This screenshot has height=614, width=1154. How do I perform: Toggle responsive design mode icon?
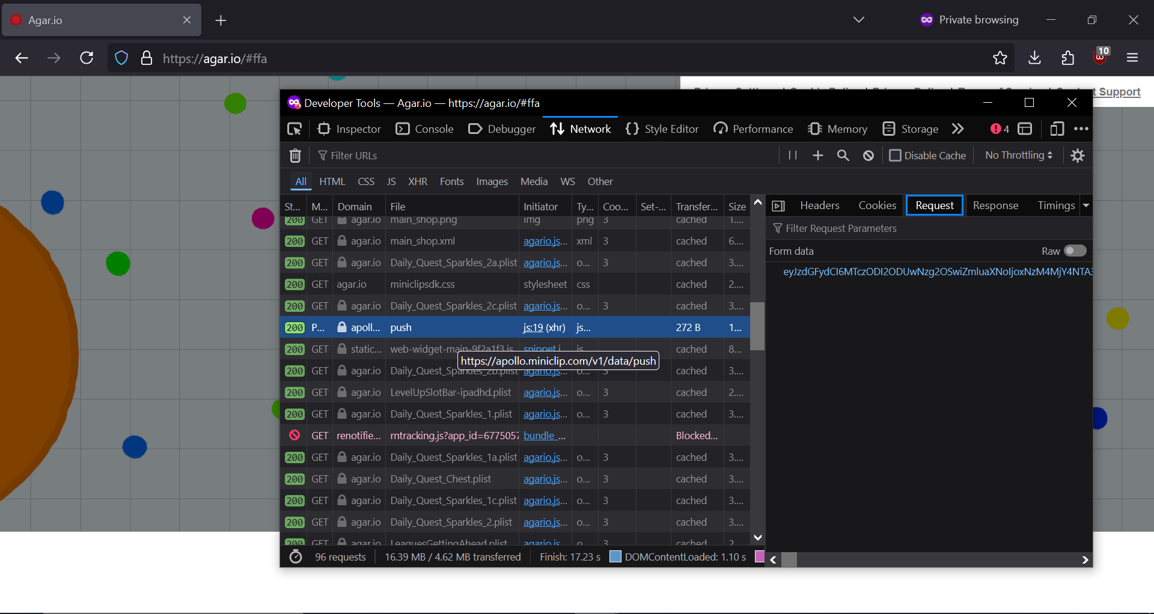1057,129
